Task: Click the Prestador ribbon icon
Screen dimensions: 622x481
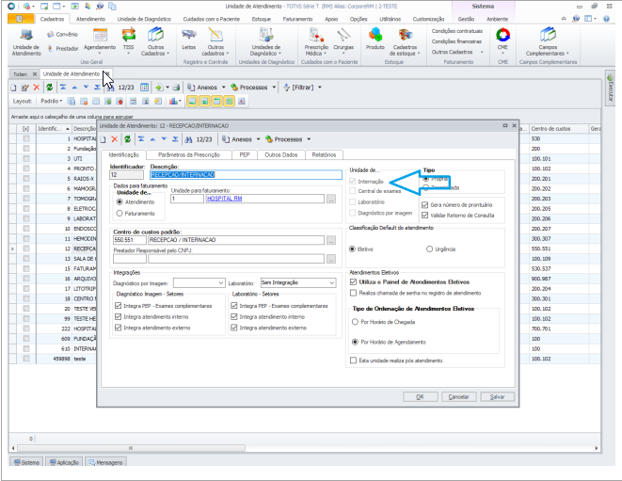Action: [x=62, y=48]
